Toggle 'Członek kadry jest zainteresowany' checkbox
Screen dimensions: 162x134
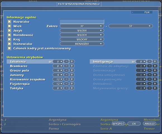pos(9,48)
